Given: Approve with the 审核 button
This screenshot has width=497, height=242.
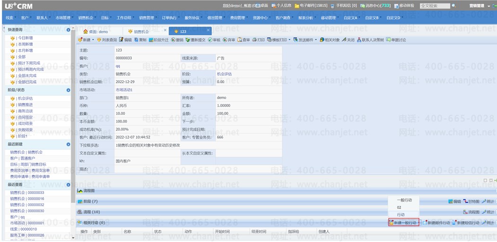Looking at the screenshot, I should pos(214,40).
